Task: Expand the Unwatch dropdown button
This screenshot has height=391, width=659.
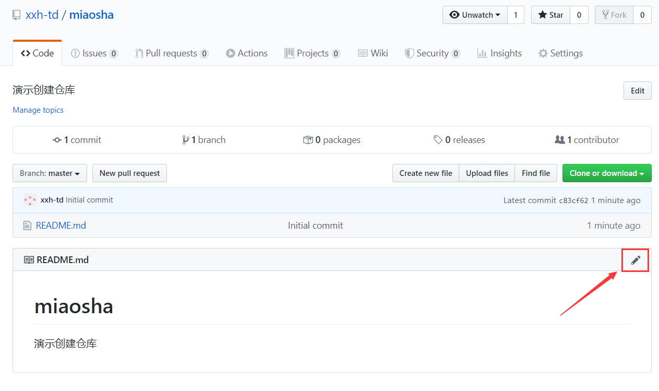Action: point(475,15)
